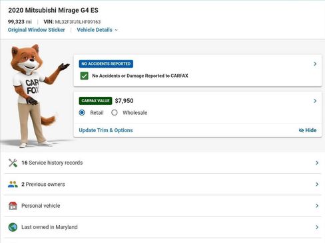Viewport: 325px width, 243px height.
Task: Open the Original Window Sticker link
Action: [x=37, y=30]
